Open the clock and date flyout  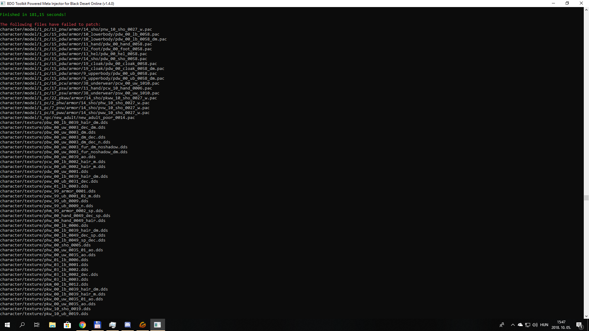561,325
